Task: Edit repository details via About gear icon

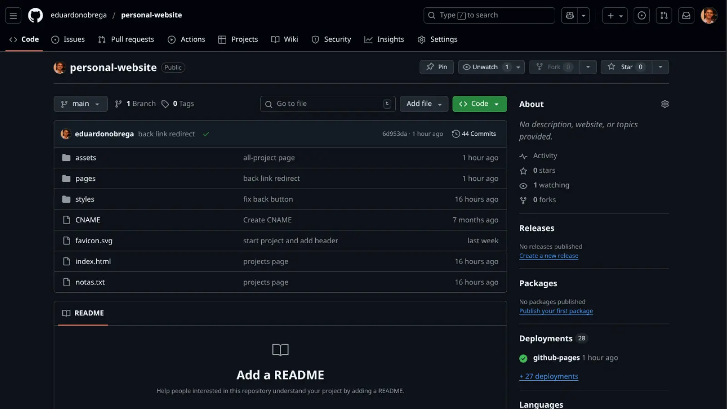Action: (665, 104)
